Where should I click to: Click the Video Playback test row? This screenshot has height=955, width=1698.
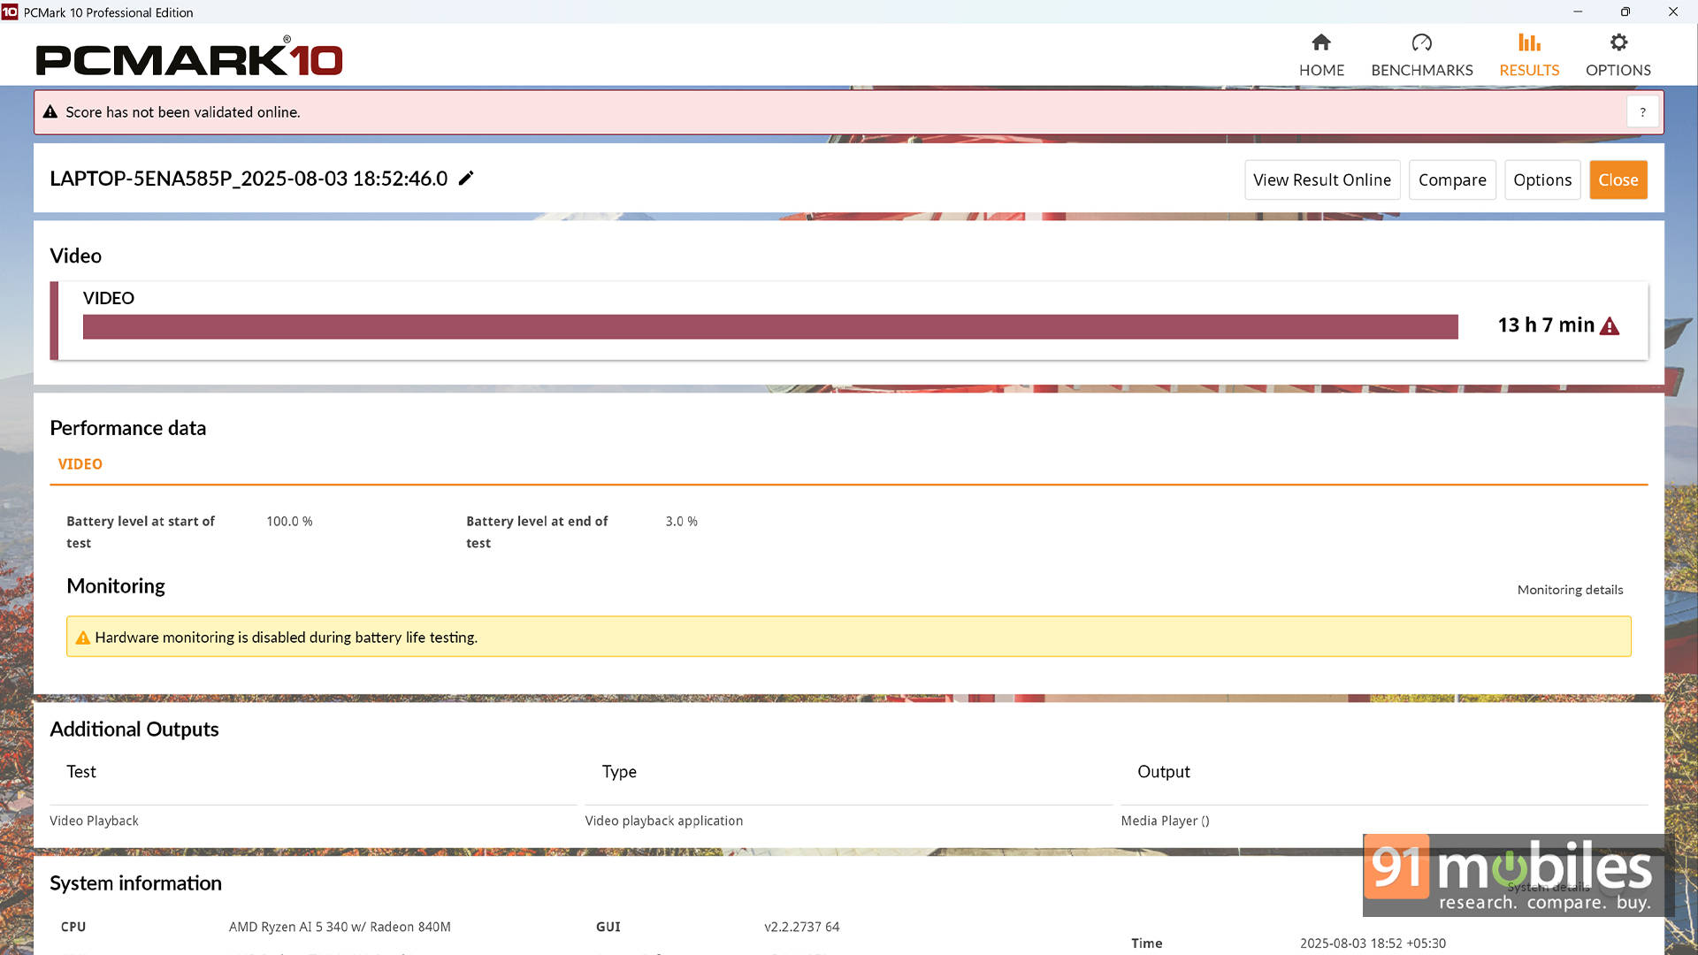pyautogui.click(x=95, y=821)
